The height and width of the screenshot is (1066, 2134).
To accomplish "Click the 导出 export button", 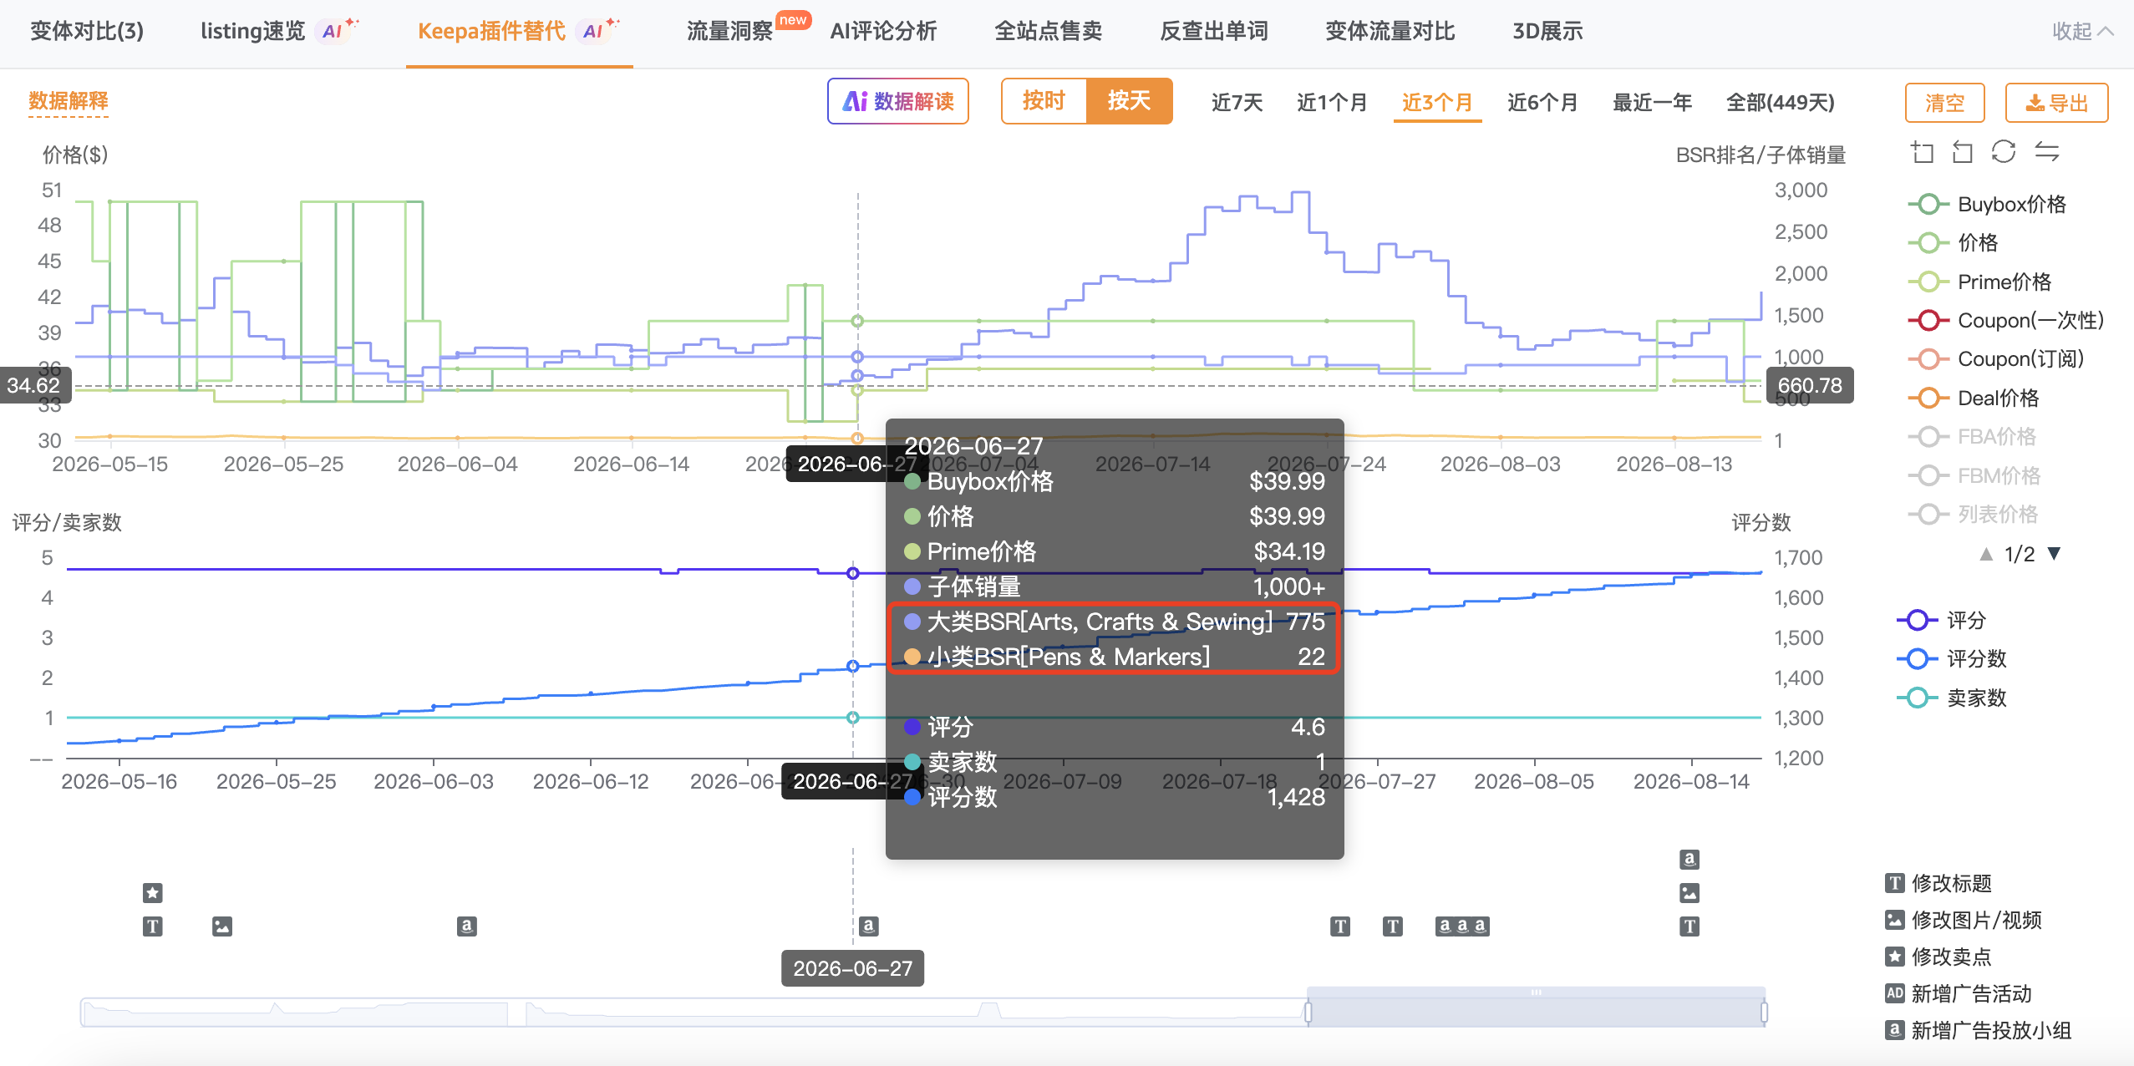I will (2057, 103).
